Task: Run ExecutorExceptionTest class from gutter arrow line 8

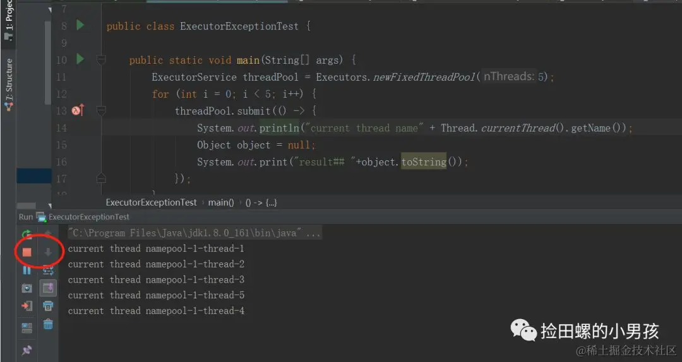Action: pos(80,25)
